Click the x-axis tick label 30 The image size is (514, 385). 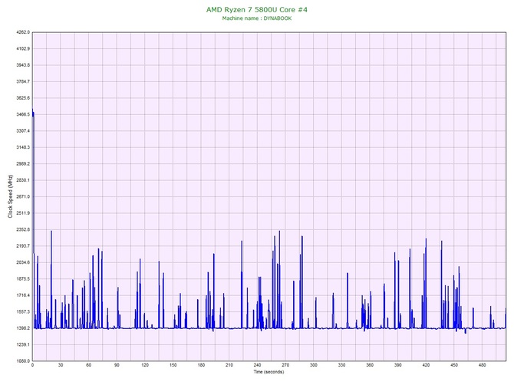pos(61,365)
